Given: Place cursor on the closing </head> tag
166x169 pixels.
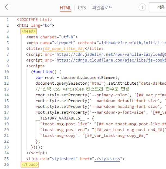Looking at the screenshot, I should (x=30, y=165).
